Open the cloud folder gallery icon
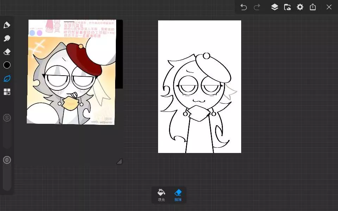338x211 pixels. [x=287, y=7]
